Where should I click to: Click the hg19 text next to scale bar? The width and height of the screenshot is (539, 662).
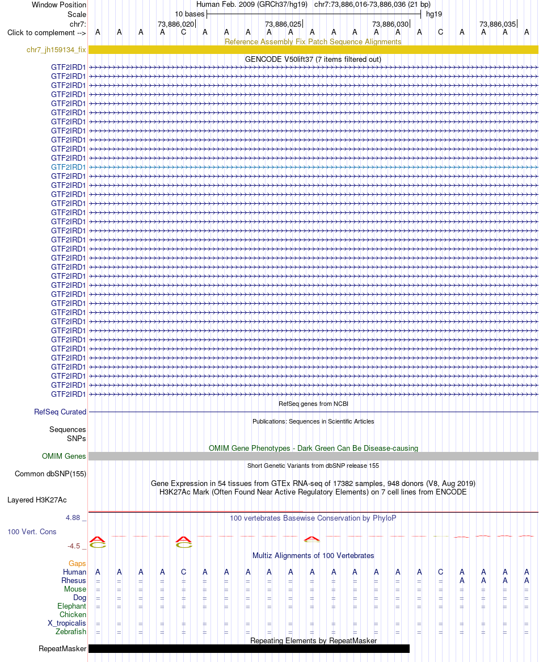tap(434, 14)
